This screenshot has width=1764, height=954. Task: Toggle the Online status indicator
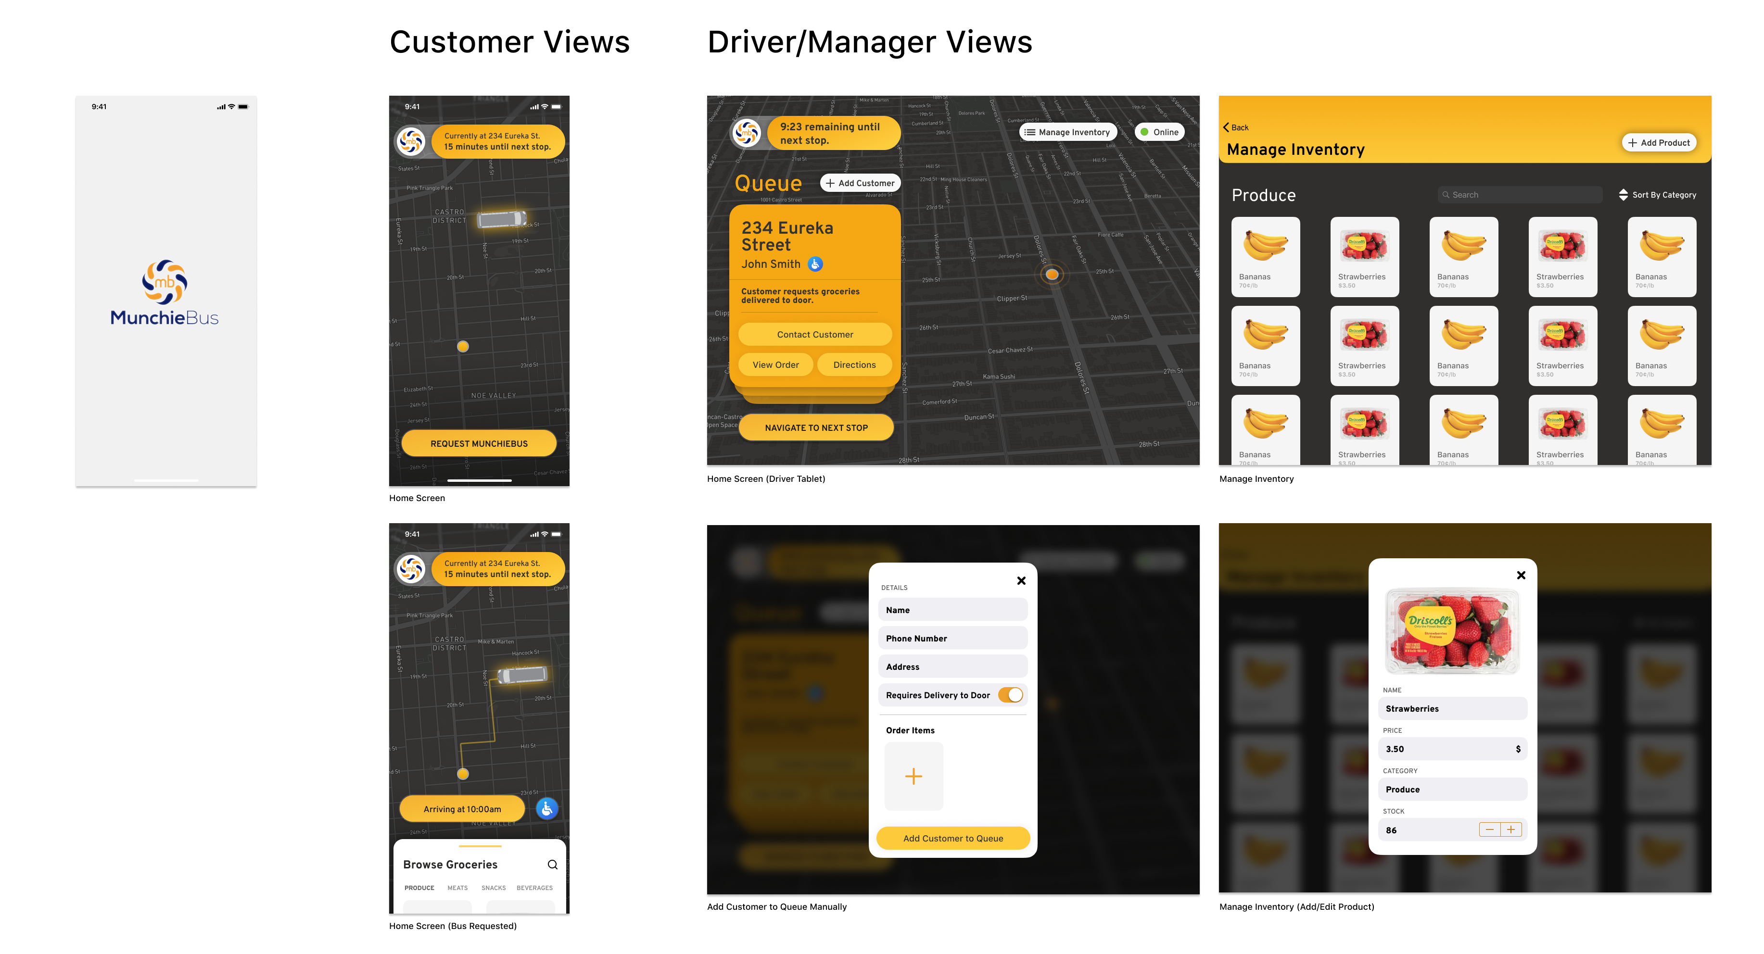[1159, 132]
